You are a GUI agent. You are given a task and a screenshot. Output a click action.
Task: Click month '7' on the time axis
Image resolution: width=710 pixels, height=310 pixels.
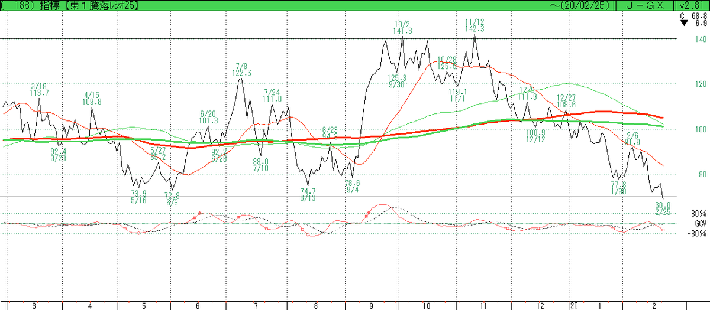pyautogui.click(x=255, y=306)
